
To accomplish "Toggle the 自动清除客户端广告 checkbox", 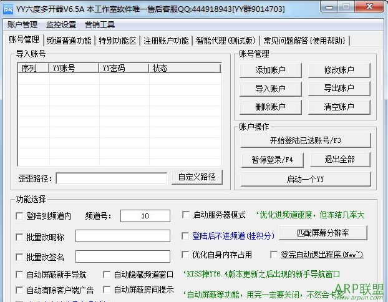I will 19,290.
